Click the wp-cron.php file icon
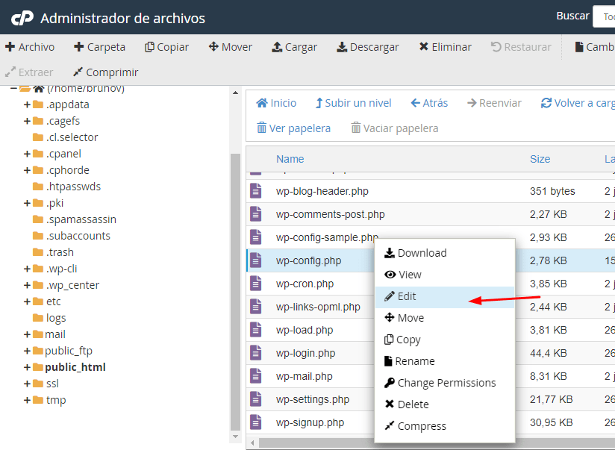615x450 pixels. click(256, 284)
